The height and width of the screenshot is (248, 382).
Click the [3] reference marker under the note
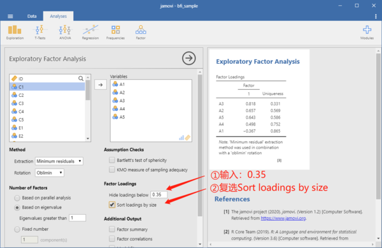pyautogui.click(x=279, y=160)
